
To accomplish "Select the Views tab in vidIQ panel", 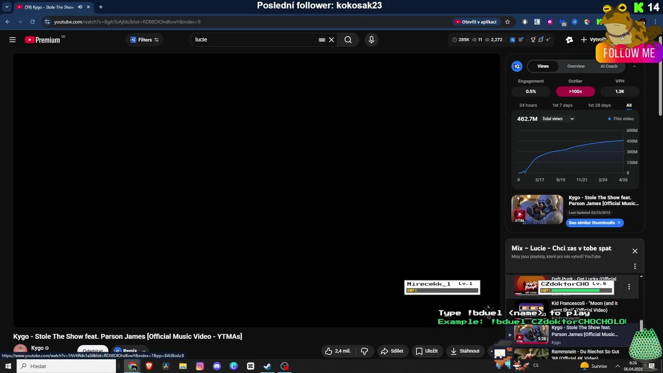I will [543, 66].
